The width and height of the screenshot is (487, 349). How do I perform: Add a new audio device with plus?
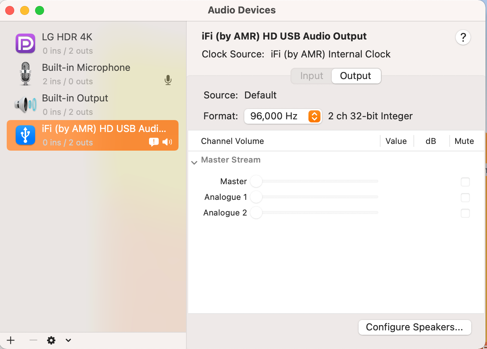[11, 340]
